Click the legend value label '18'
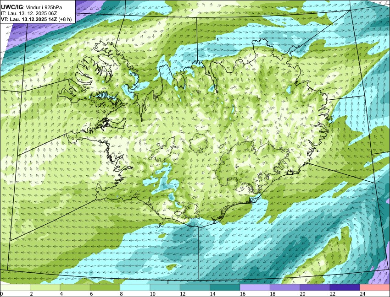 (273, 294)
